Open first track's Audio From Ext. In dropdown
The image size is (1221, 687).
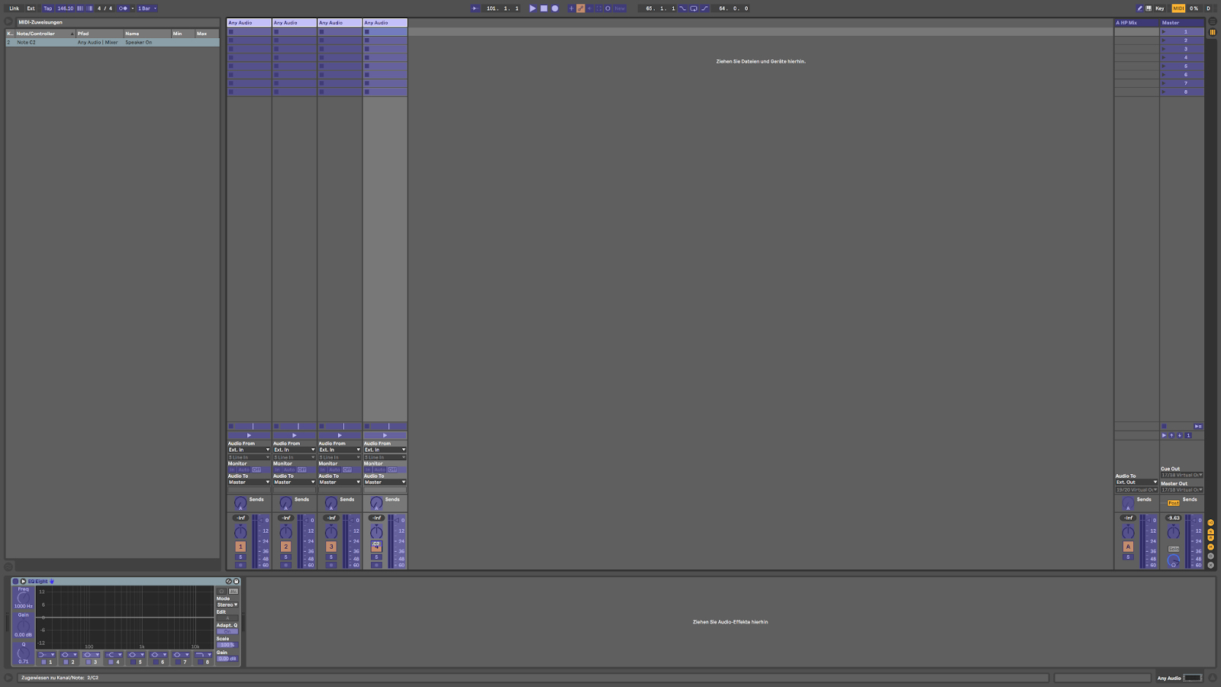pos(249,450)
